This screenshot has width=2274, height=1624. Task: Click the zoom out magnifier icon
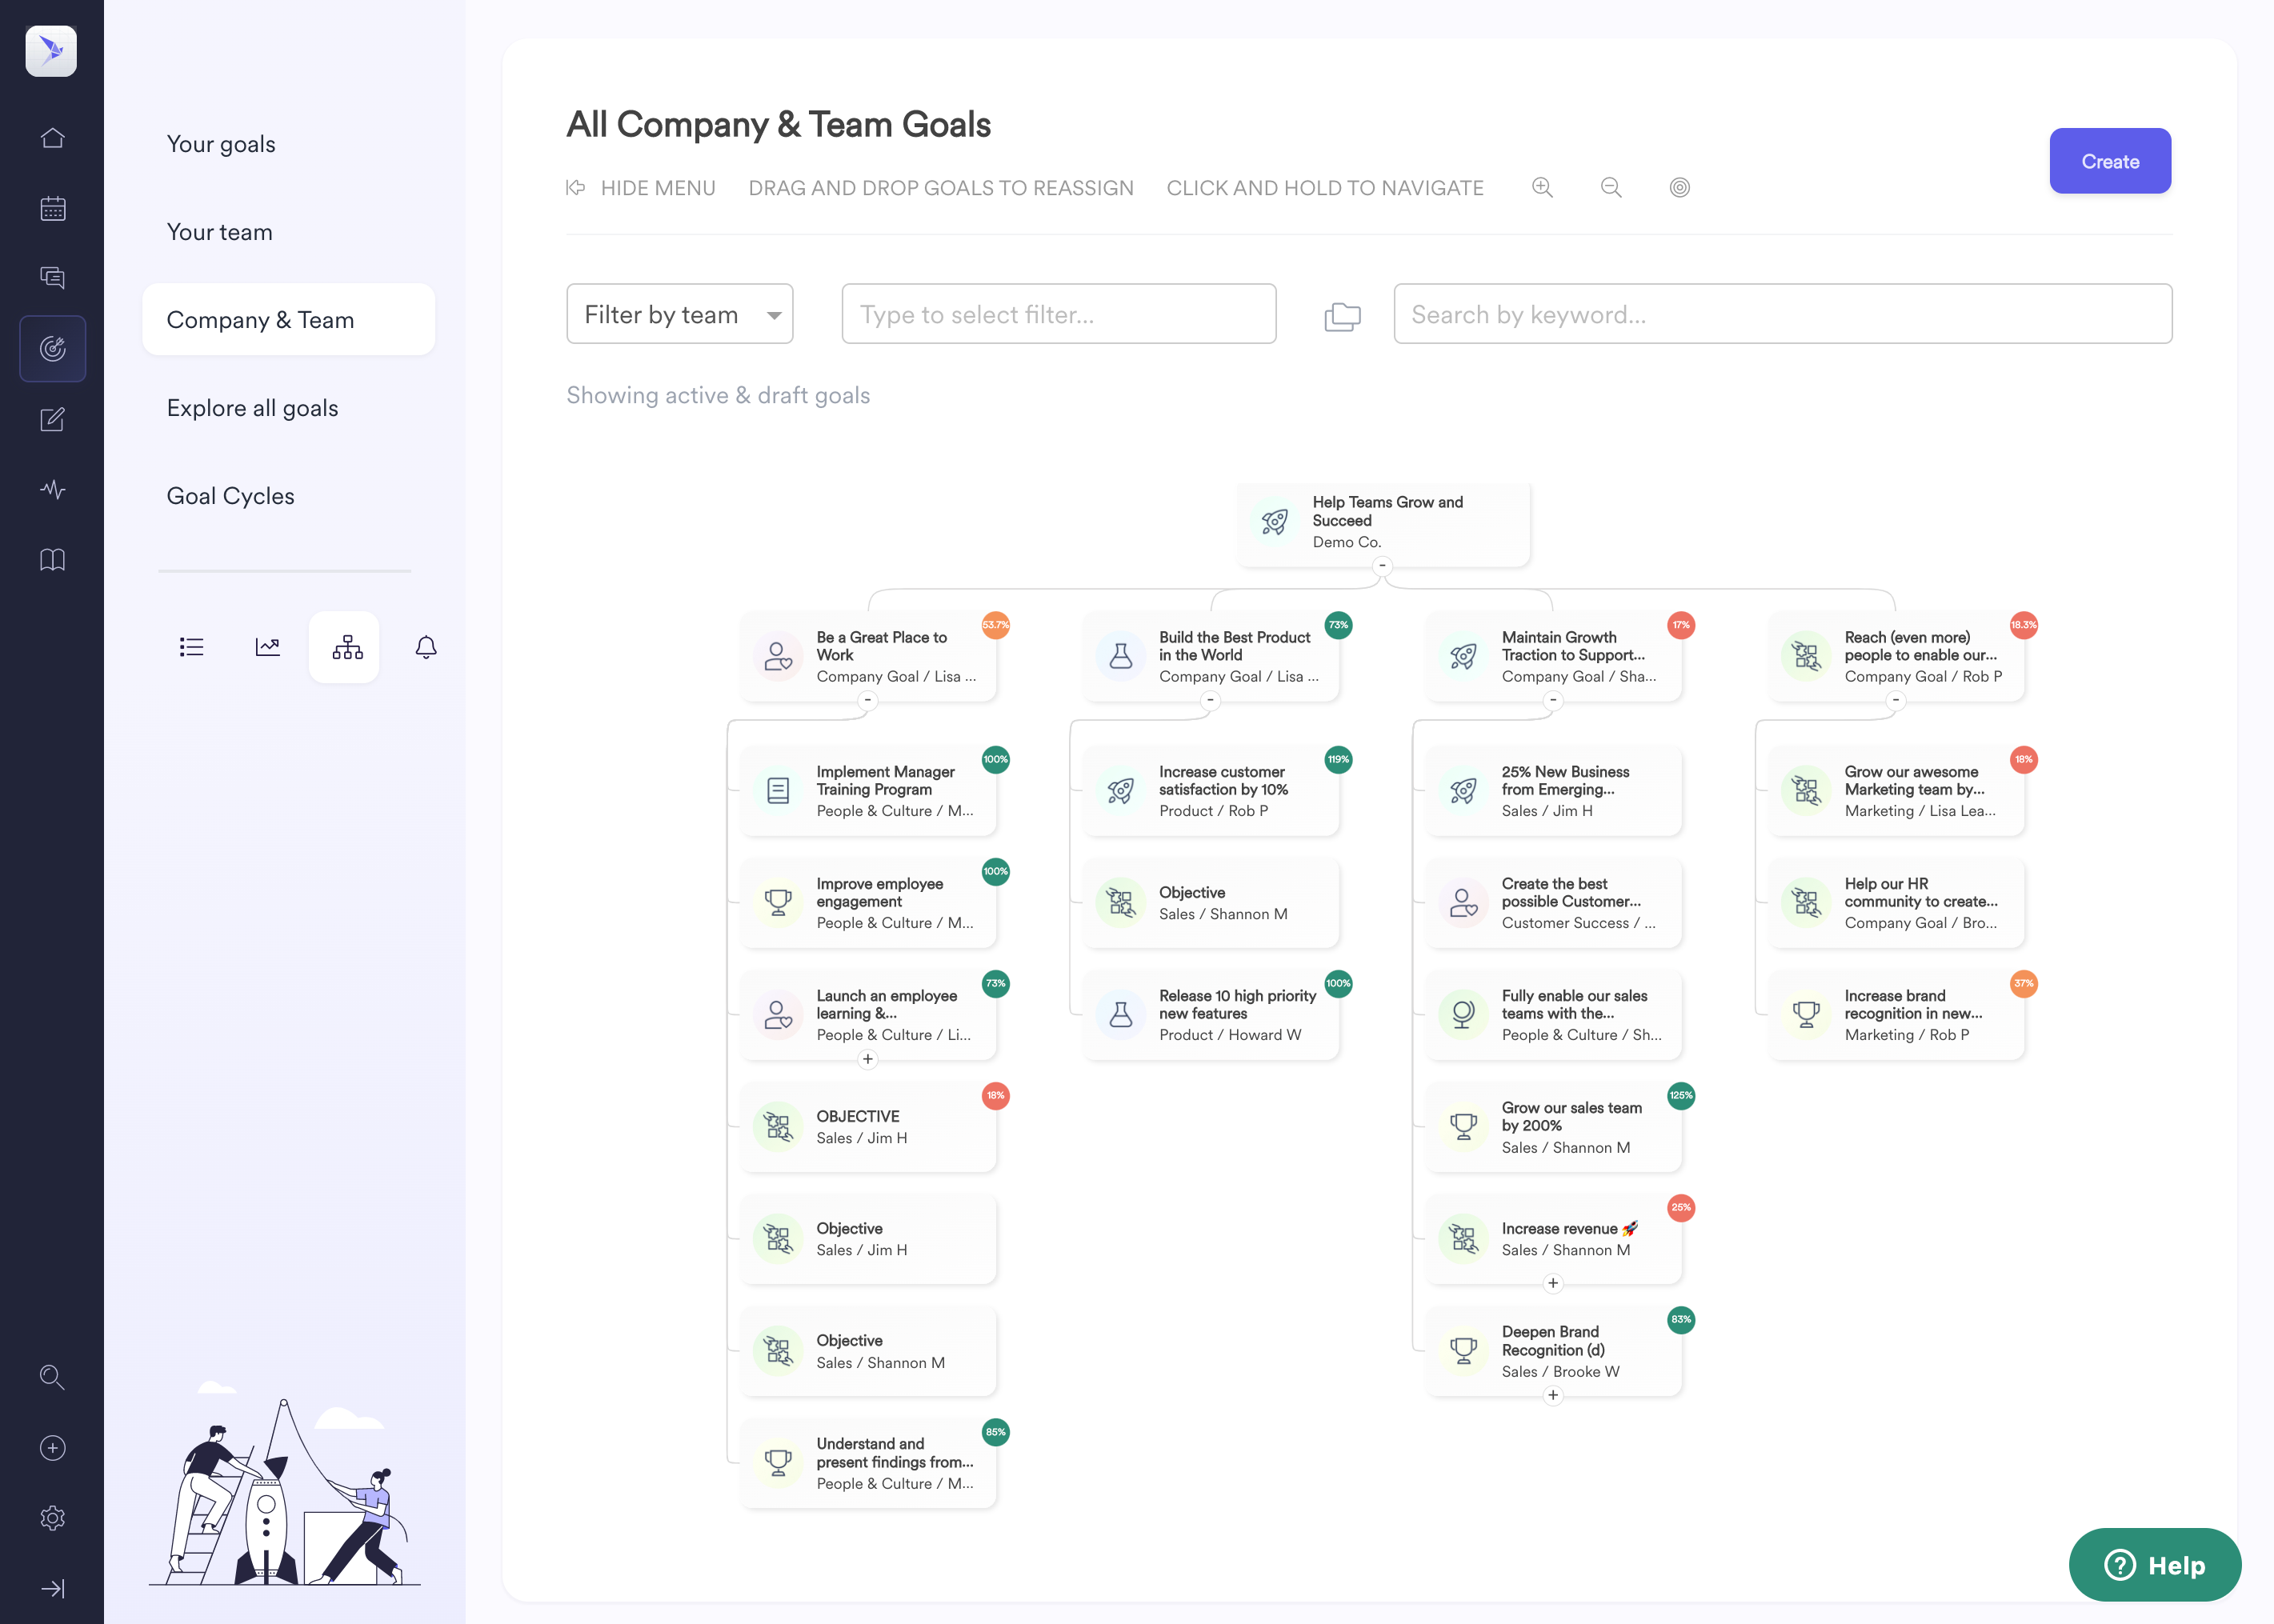[x=1610, y=187]
